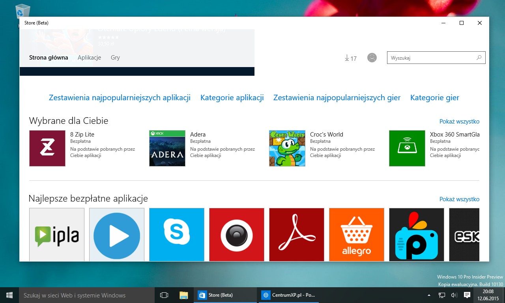Image resolution: width=505 pixels, height=303 pixels.
Task: Open Zestawienia najpopularniejszych gier link
Action: (x=337, y=98)
